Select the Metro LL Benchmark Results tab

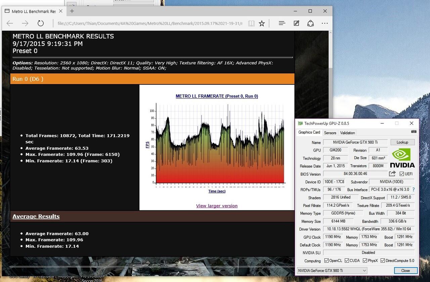tap(34, 11)
